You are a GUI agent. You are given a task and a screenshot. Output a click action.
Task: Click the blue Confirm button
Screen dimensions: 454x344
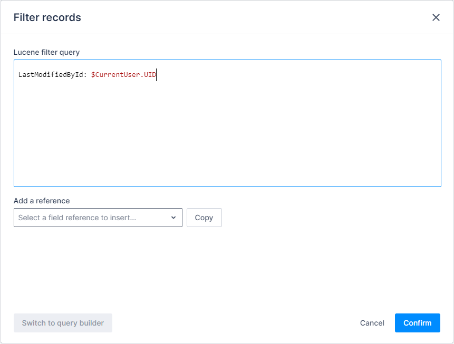click(x=417, y=323)
